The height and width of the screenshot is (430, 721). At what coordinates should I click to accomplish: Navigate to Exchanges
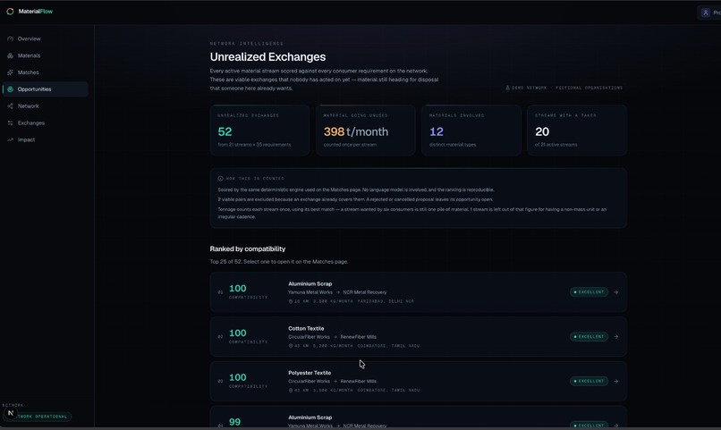[45, 123]
